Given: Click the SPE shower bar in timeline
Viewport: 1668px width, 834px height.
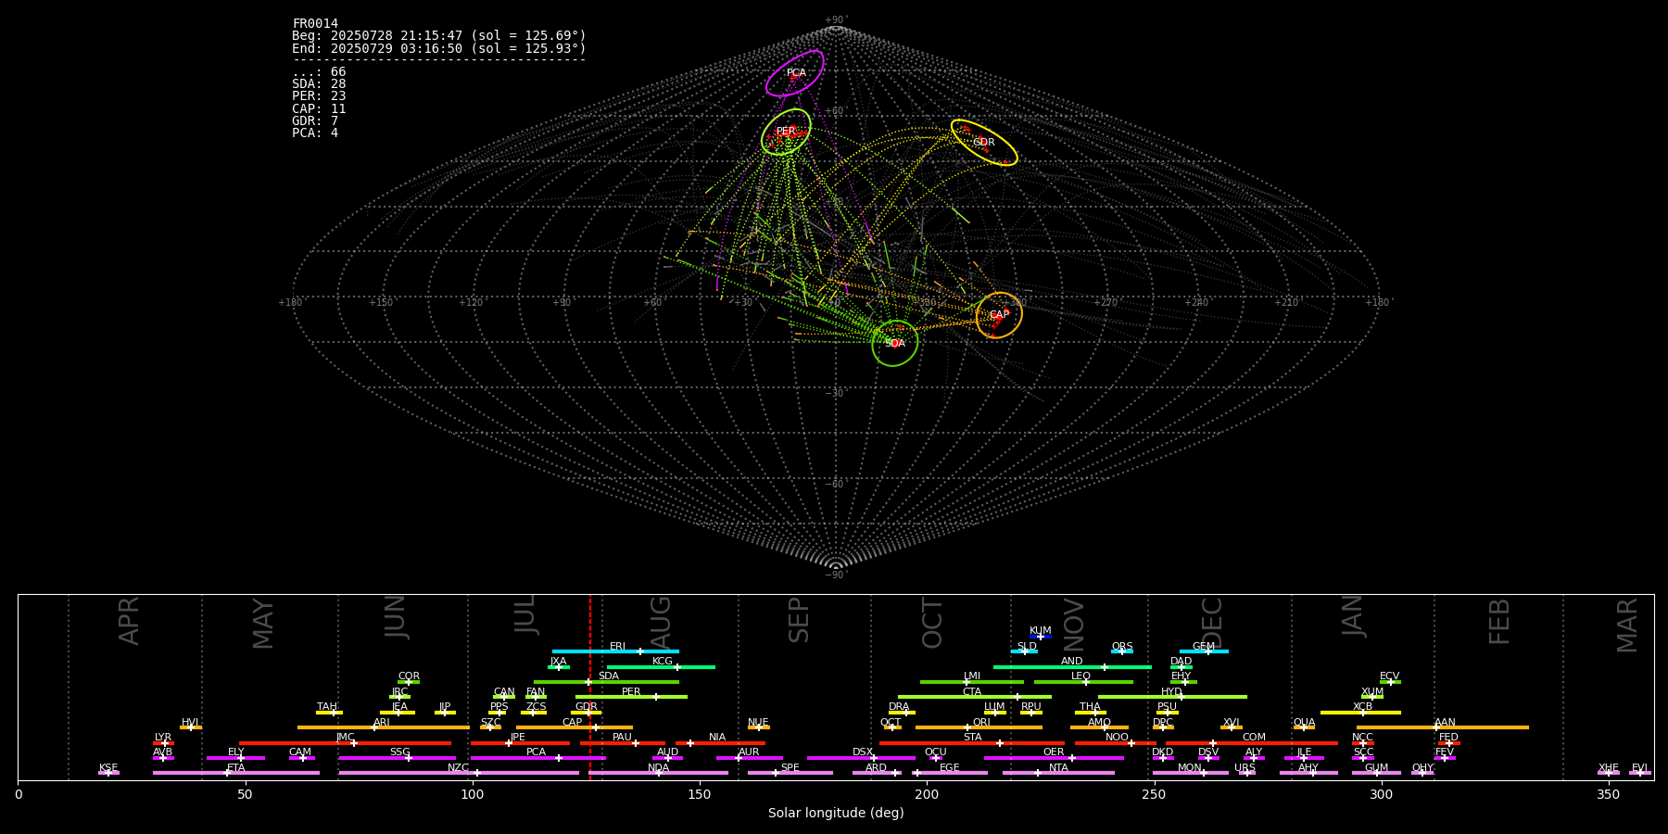Looking at the screenshot, I should pyautogui.click(x=790, y=773).
